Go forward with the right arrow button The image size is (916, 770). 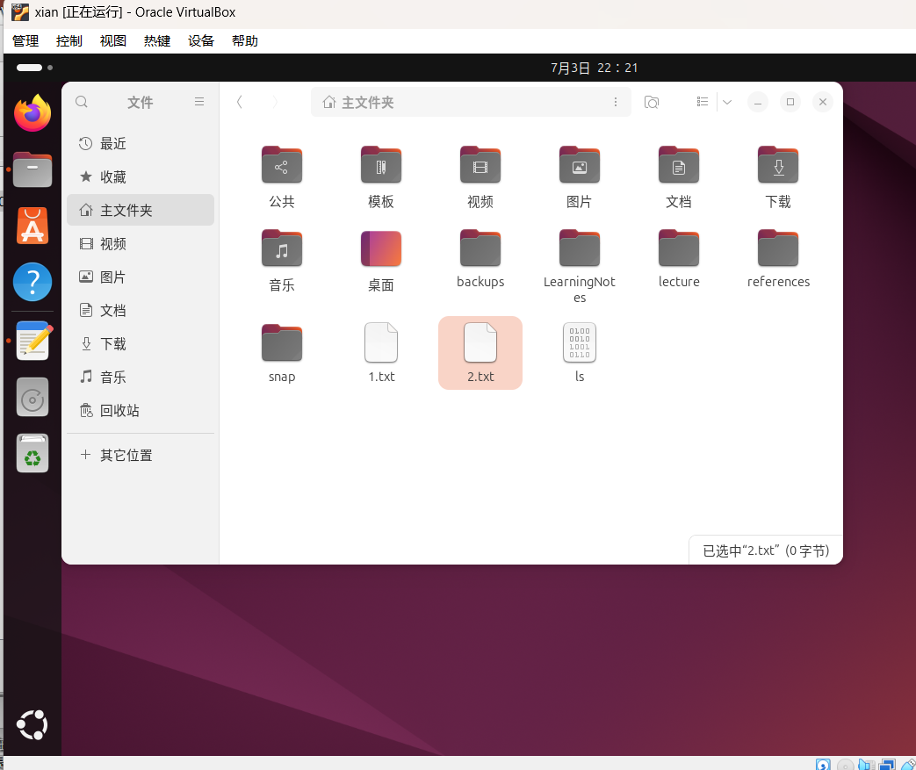point(275,102)
